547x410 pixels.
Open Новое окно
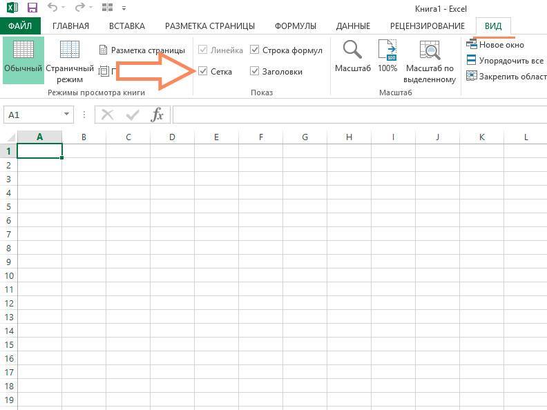[x=495, y=45]
